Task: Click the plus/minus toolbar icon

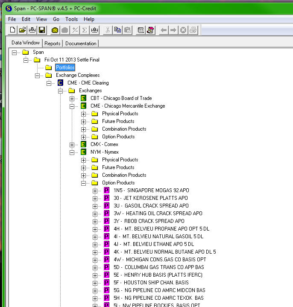Action: (x=75, y=30)
